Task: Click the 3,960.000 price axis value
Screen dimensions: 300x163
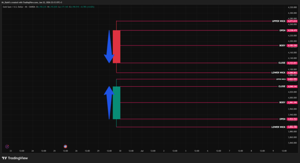Action: pyautogui.click(x=292, y=109)
